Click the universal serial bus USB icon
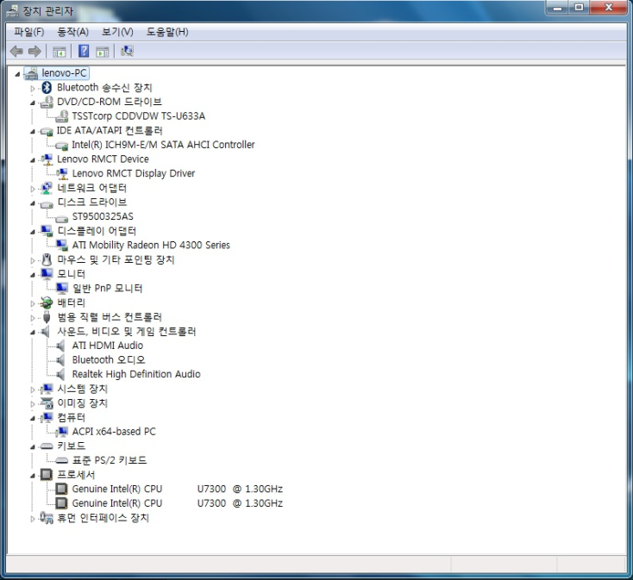Image resolution: width=633 pixels, height=580 pixels. [47, 317]
